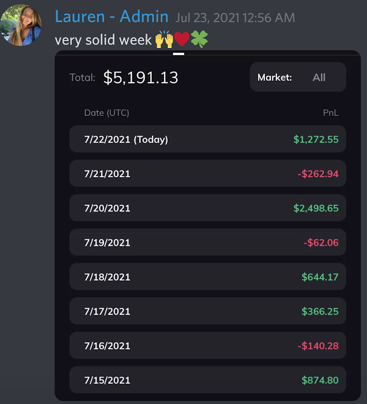Click the Total $5,191.13 amount
This screenshot has height=404, width=367.
tap(141, 77)
